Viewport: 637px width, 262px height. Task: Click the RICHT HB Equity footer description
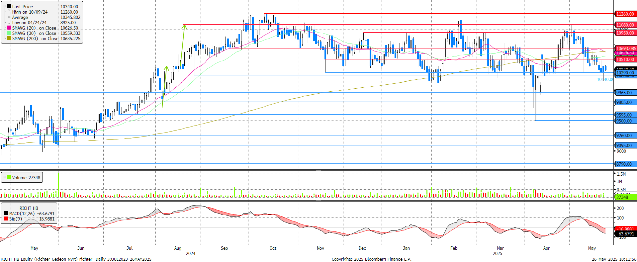(x=76, y=259)
